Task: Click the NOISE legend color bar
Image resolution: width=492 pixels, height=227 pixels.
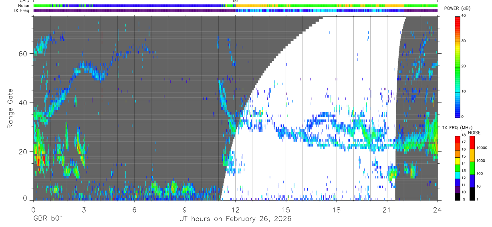Action: coord(472,168)
